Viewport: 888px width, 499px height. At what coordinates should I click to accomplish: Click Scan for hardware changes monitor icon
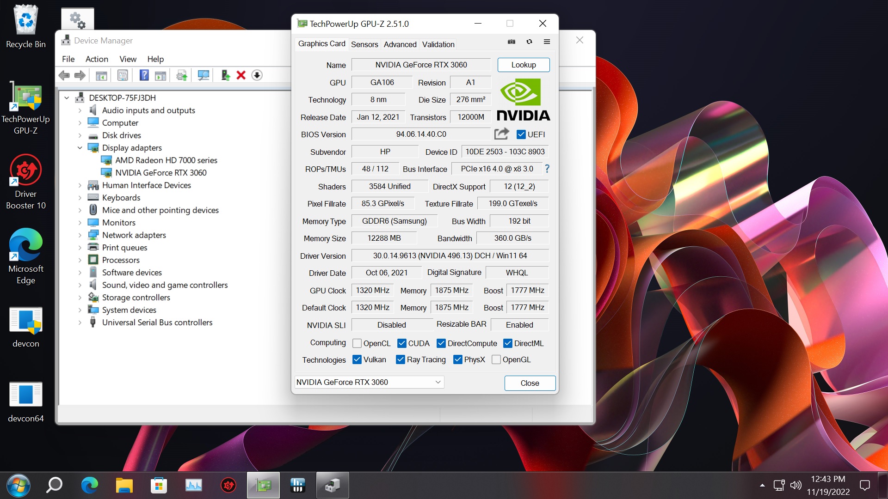pyautogui.click(x=203, y=75)
